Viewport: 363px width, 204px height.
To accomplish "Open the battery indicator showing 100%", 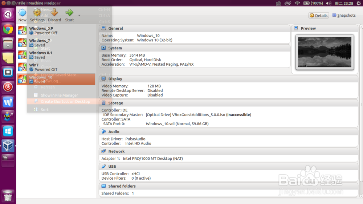I will [x=313, y=3].
